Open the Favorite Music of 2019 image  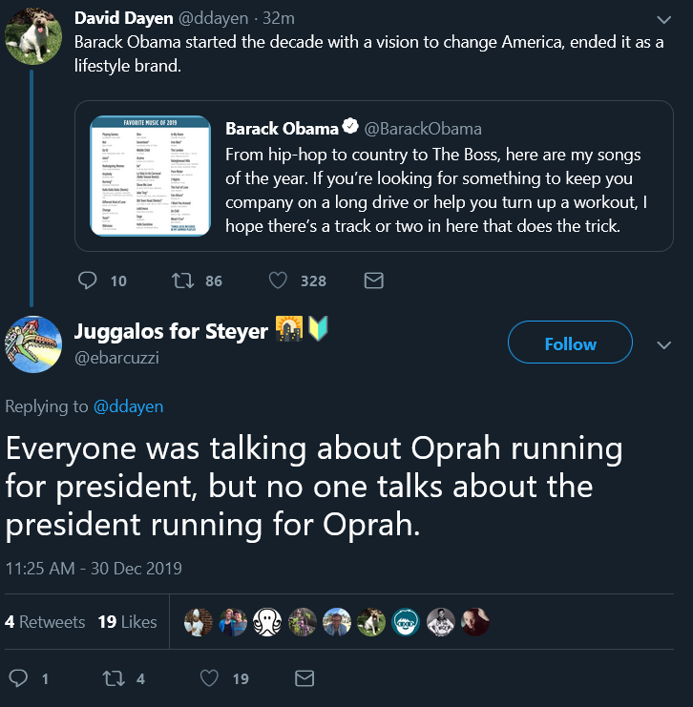[150, 176]
